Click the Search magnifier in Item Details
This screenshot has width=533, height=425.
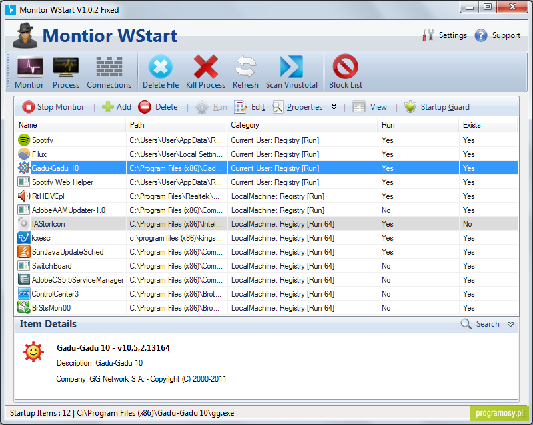pos(466,323)
